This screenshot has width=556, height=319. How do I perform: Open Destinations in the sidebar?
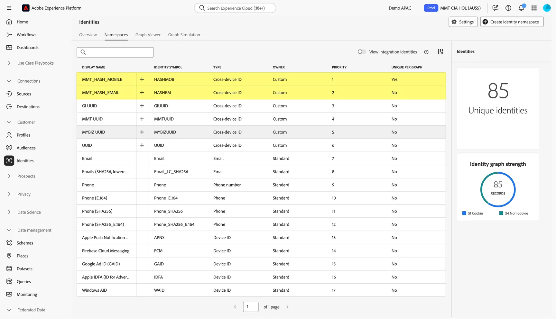click(x=28, y=107)
